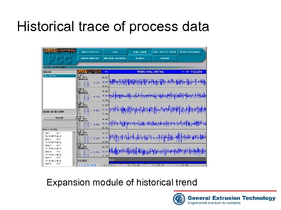Click the 11:13 17.02.2004 timestamp in header
281x210 pixels.
pyautogui.click(x=192, y=72)
